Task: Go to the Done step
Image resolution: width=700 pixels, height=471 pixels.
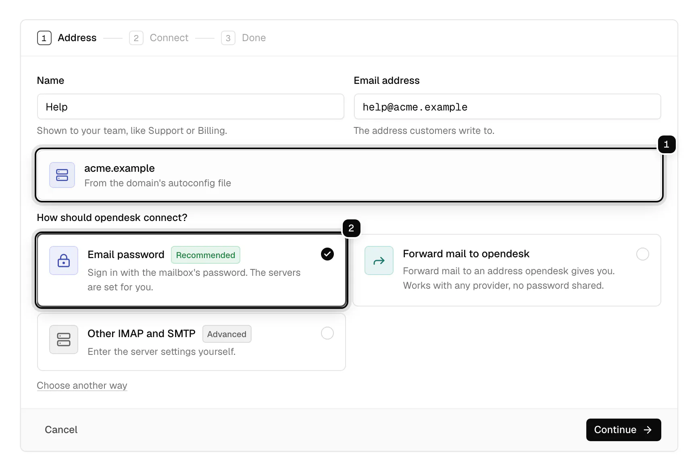Action: click(x=244, y=38)
